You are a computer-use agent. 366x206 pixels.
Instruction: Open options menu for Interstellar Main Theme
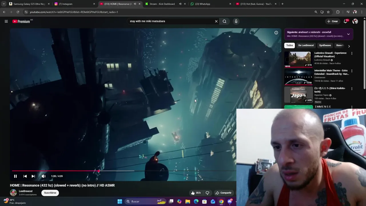point(352,71)
